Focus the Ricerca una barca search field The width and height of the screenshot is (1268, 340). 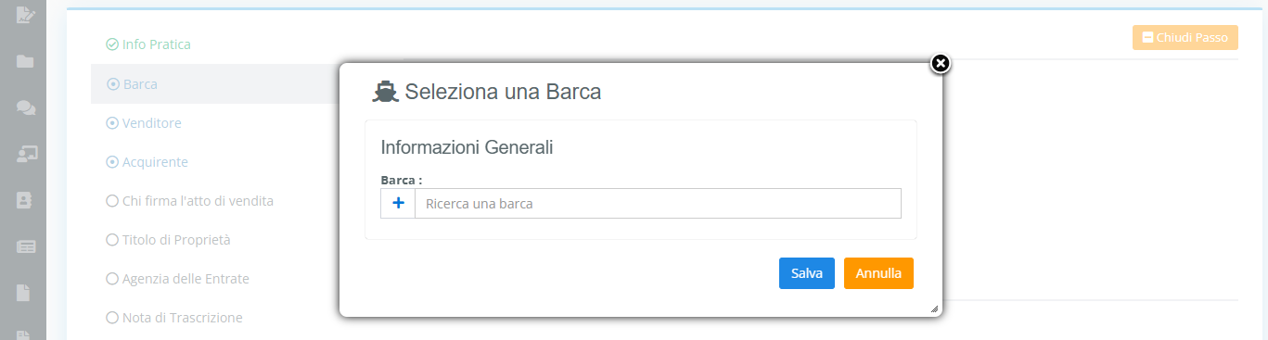coord(658,204)
